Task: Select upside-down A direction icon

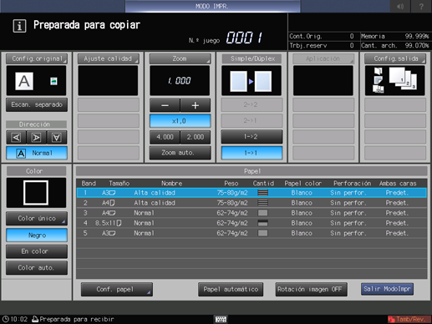Action: 57,137
